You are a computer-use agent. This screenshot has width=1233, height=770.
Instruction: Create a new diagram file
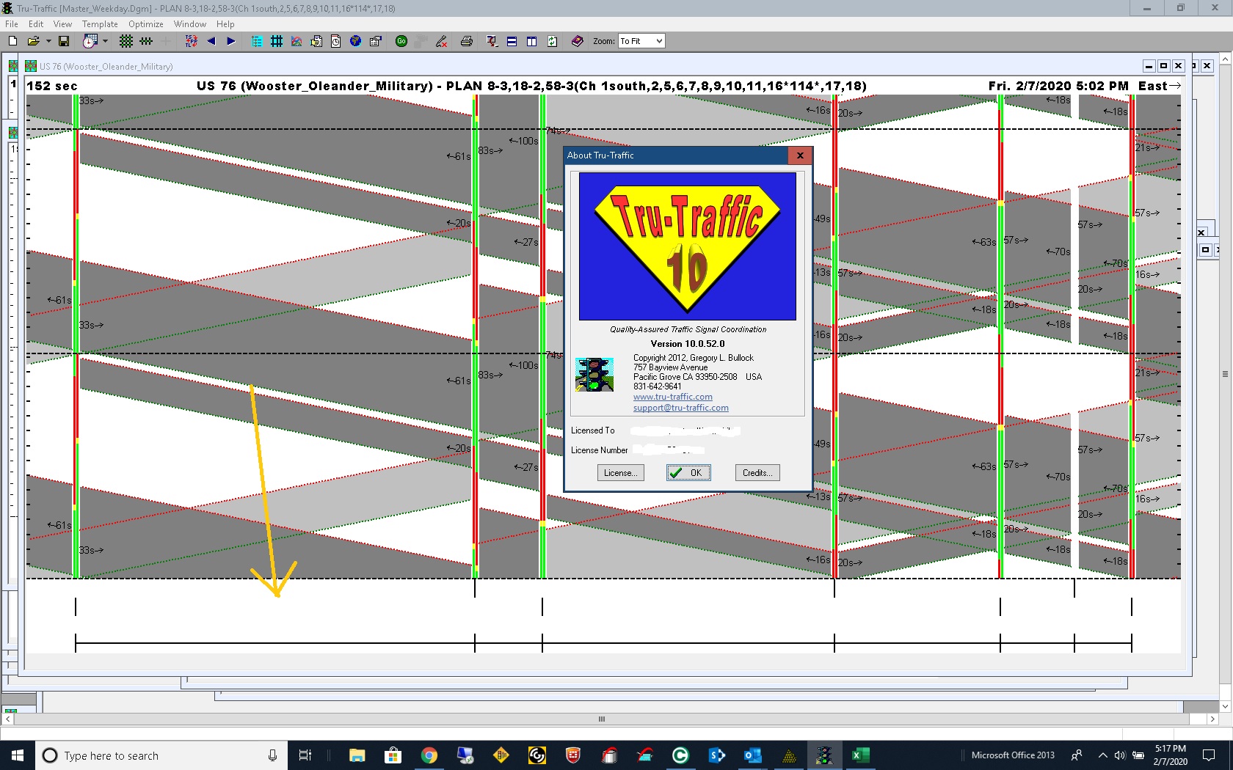coord(12,41)
